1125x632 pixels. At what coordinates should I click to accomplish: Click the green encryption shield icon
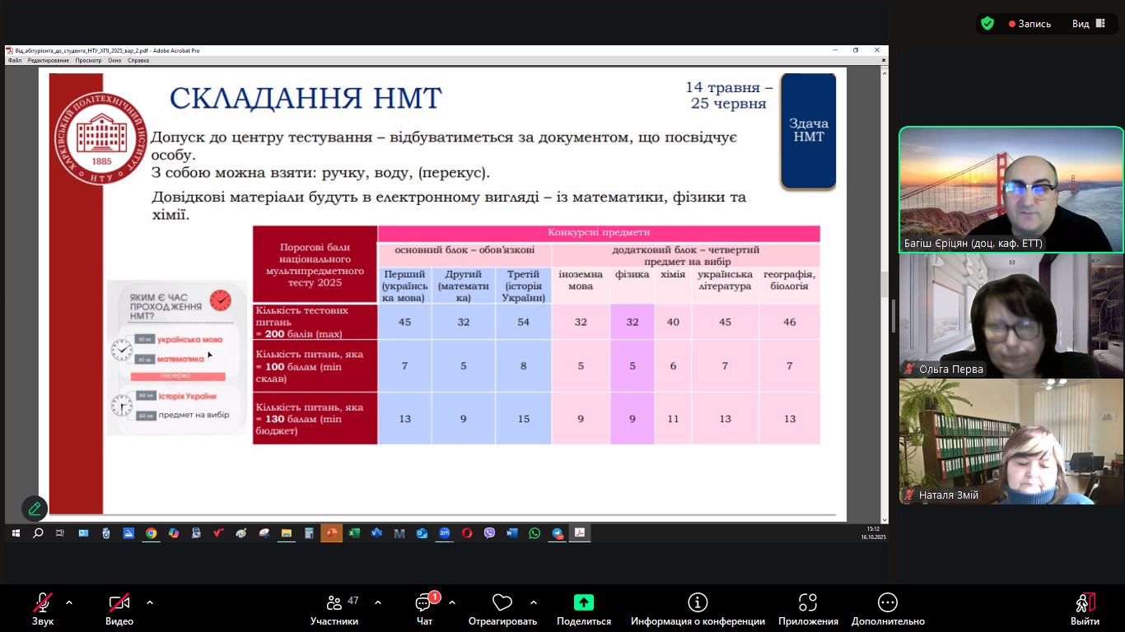point(987,24)
